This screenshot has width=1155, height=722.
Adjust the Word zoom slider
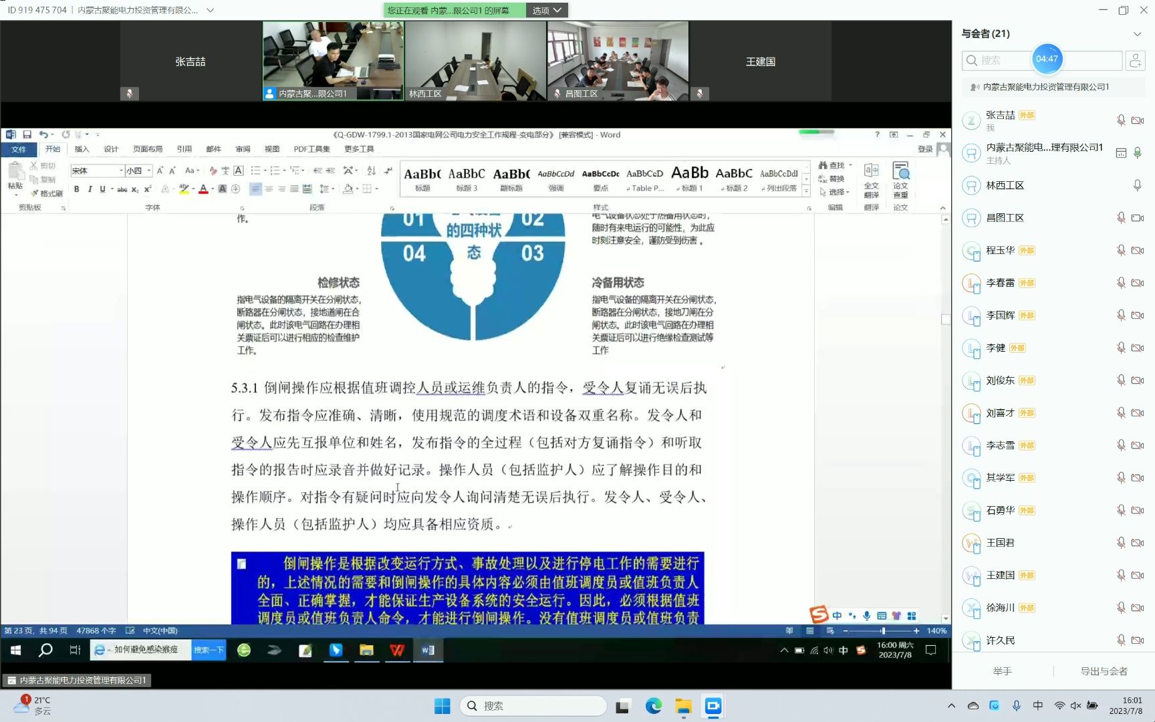point(882,631)
